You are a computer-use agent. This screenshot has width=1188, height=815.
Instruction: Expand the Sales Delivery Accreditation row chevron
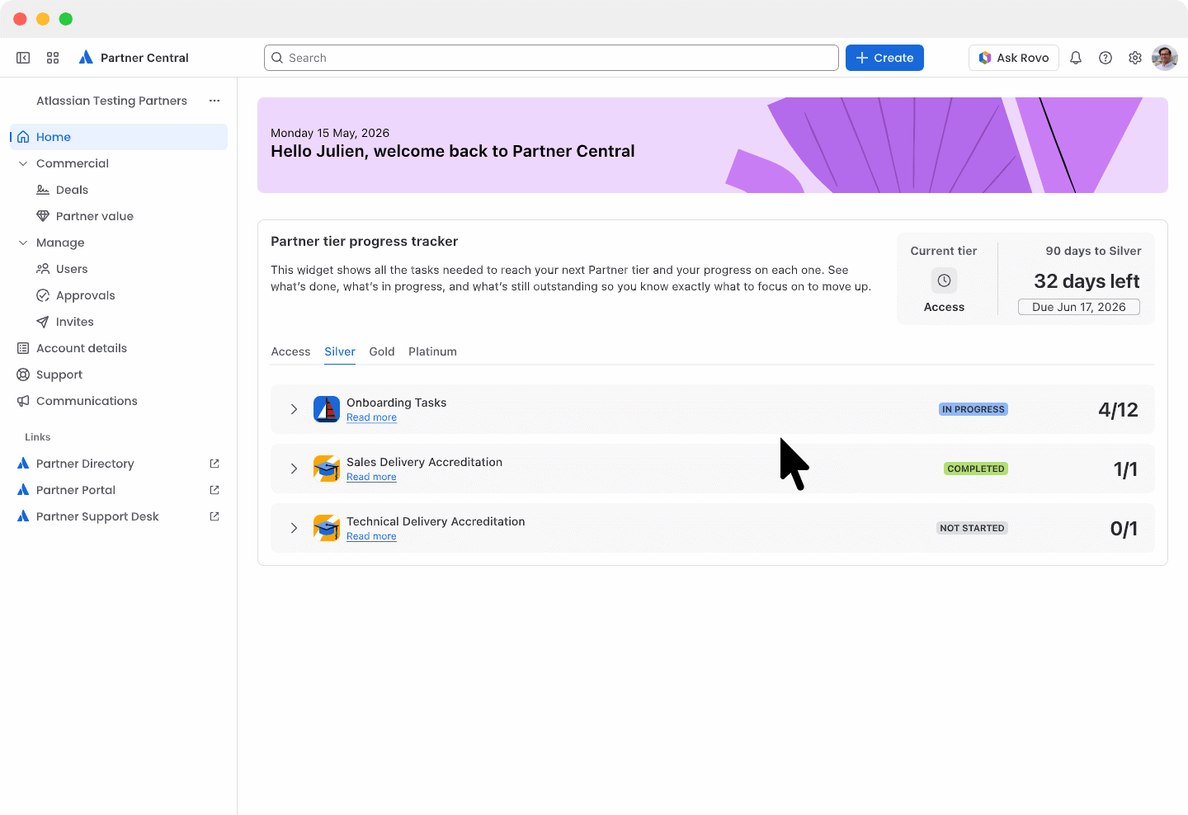(x=294, y=469)
